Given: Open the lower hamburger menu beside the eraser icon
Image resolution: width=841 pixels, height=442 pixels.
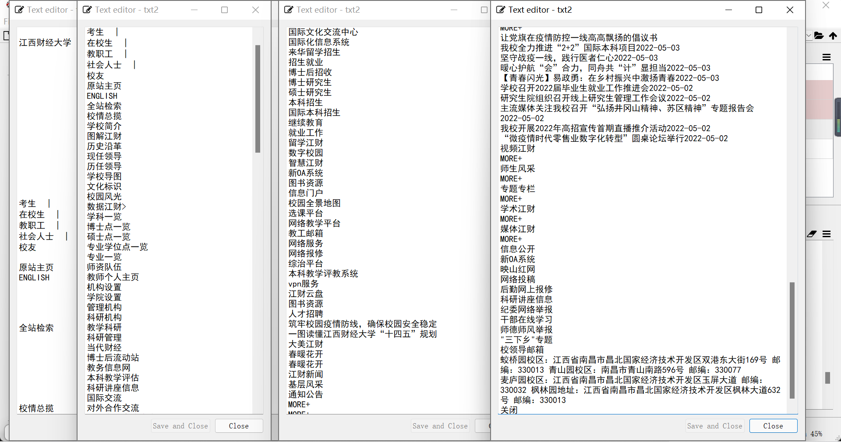Looking at the screenshot, I should (827, 234).
